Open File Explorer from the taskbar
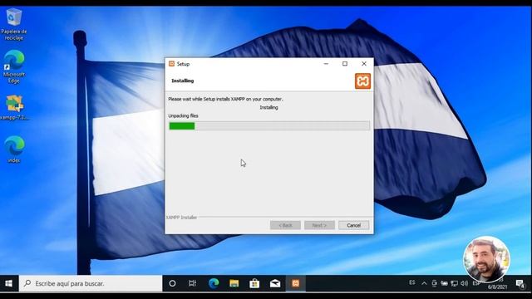The image size is (532, 299). coord(234,283)
